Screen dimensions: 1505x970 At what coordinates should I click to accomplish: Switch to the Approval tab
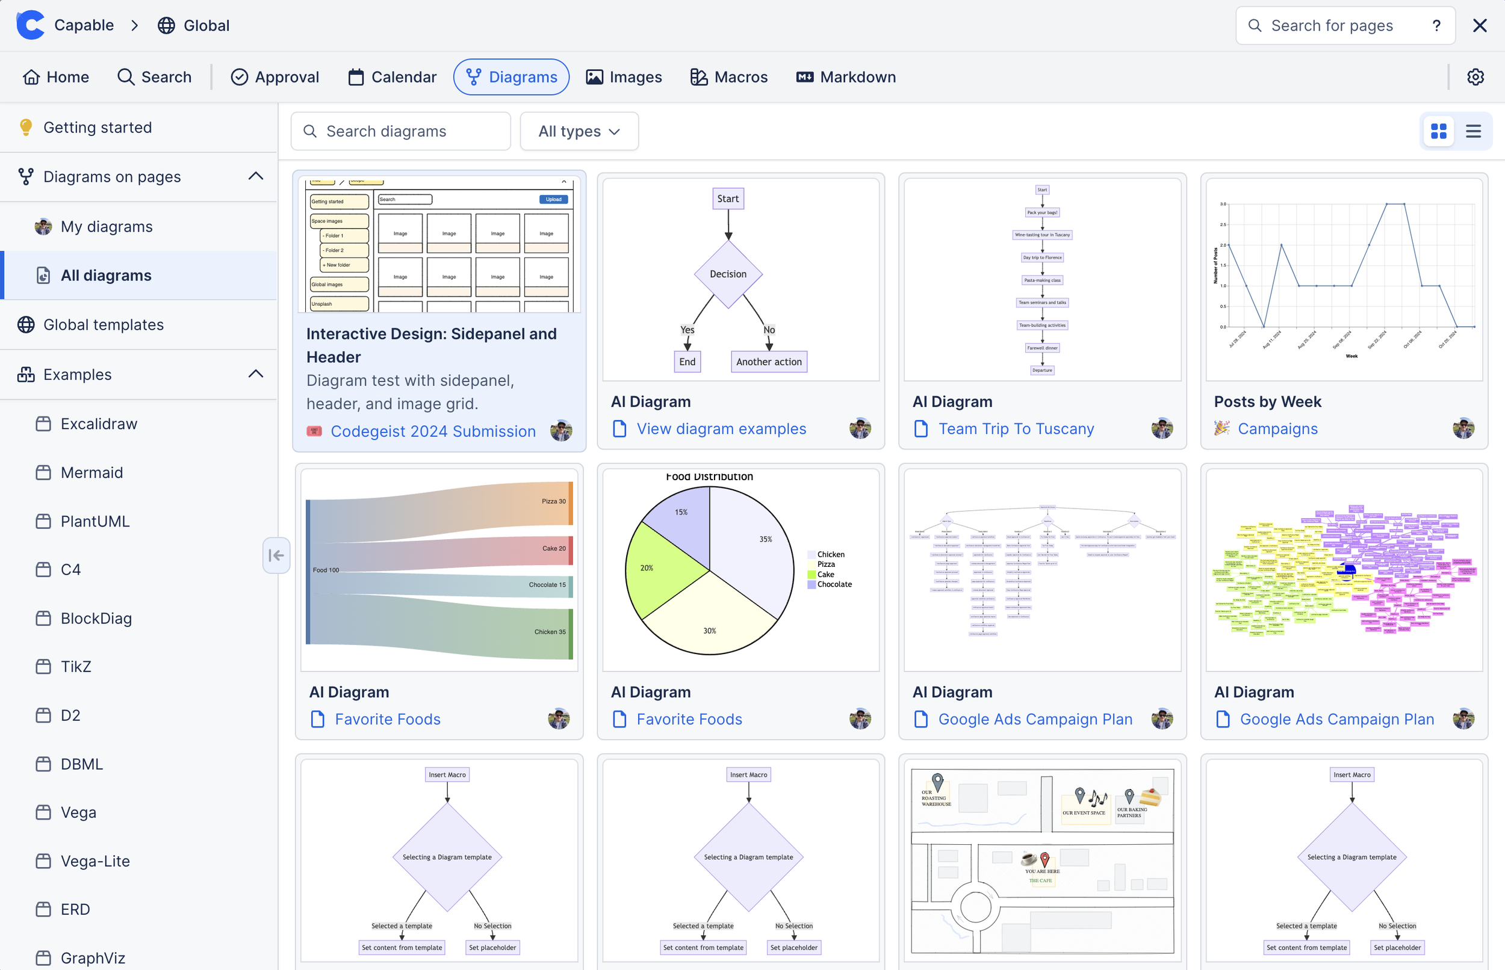point(275,77)
